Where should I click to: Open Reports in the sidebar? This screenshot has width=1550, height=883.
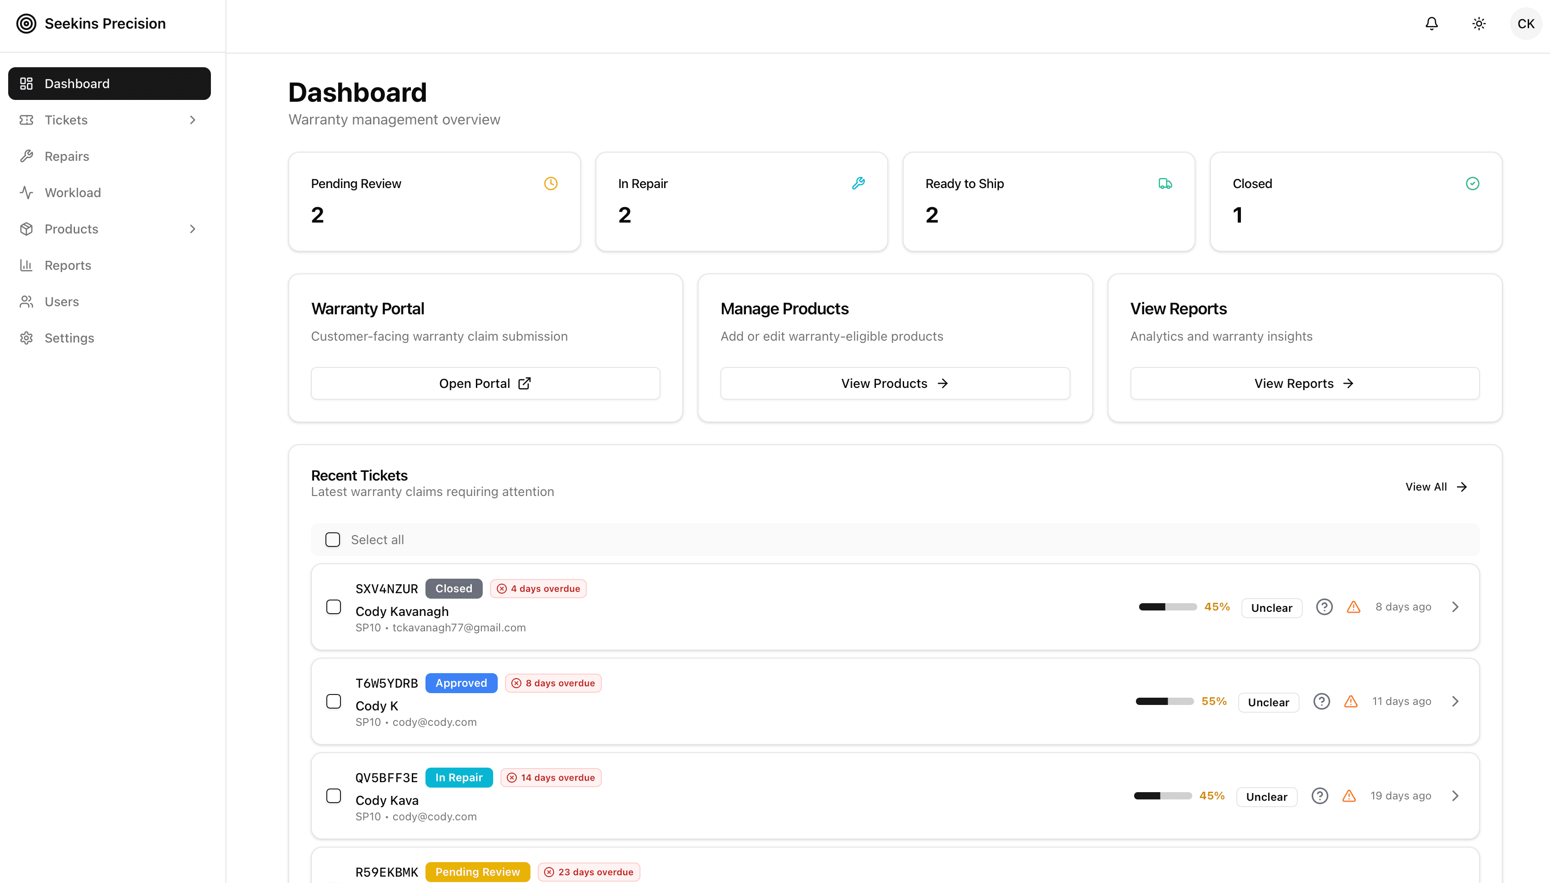pyautogui.click(x=109, y=266)
